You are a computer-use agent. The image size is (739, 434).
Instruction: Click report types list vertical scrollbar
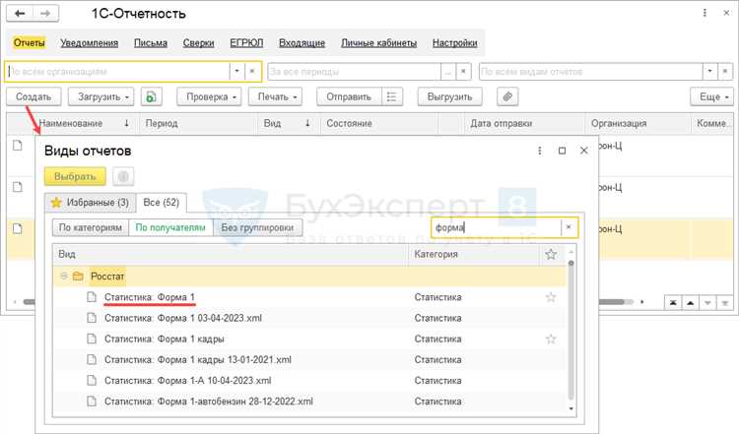[x=571, y=330]
